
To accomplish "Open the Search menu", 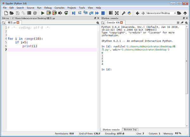I will tap(20, 8).
